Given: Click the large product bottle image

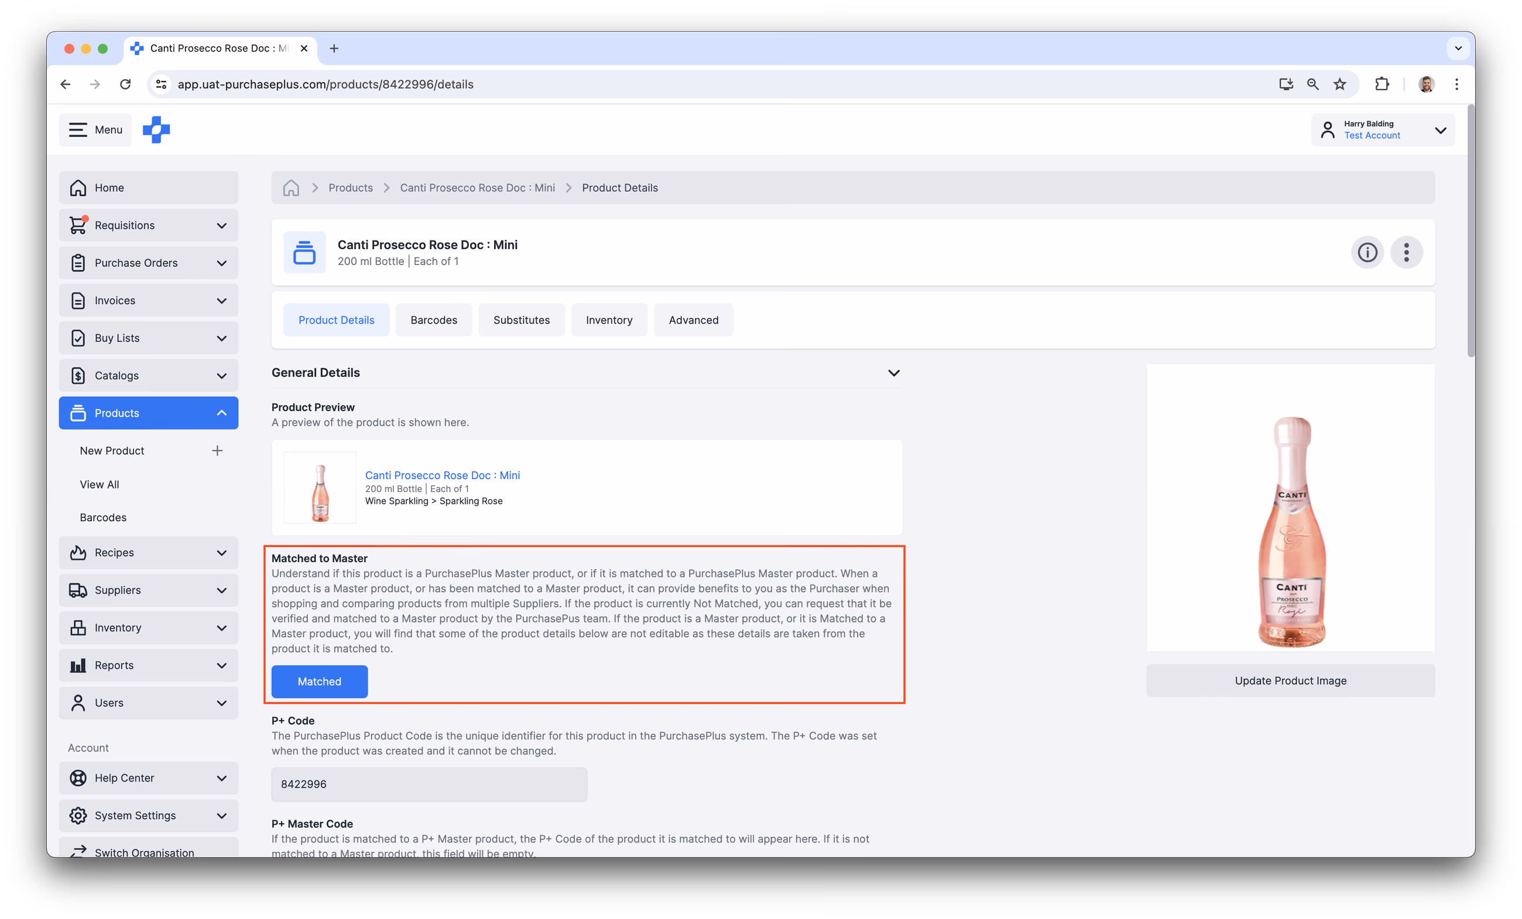Looking at the screenshot, I should point(1290,507).
